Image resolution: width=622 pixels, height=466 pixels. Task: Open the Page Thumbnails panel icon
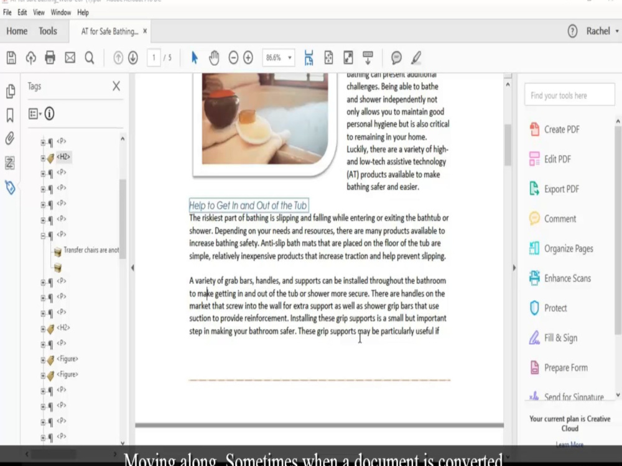pyautogui.click(x=11, y=91)
